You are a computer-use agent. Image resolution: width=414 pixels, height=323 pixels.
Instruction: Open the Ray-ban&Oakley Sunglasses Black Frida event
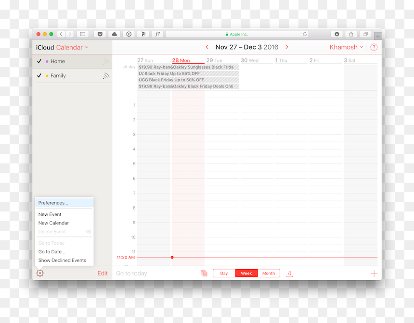click(x=188, y=67)
